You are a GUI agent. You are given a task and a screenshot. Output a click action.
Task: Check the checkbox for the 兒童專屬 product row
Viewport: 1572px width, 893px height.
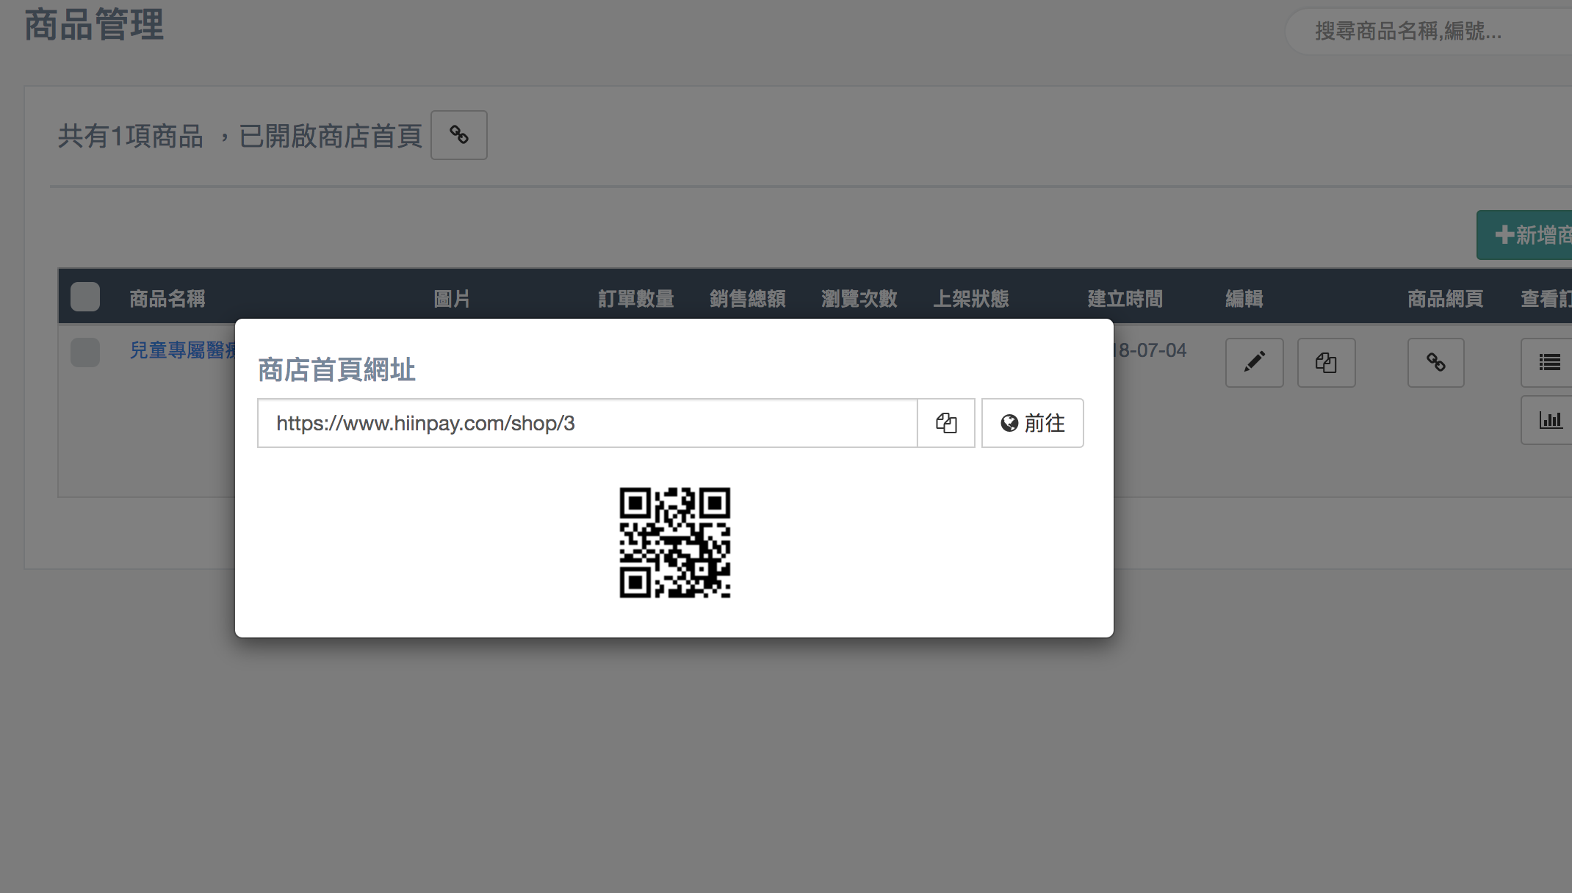(85, 352)
